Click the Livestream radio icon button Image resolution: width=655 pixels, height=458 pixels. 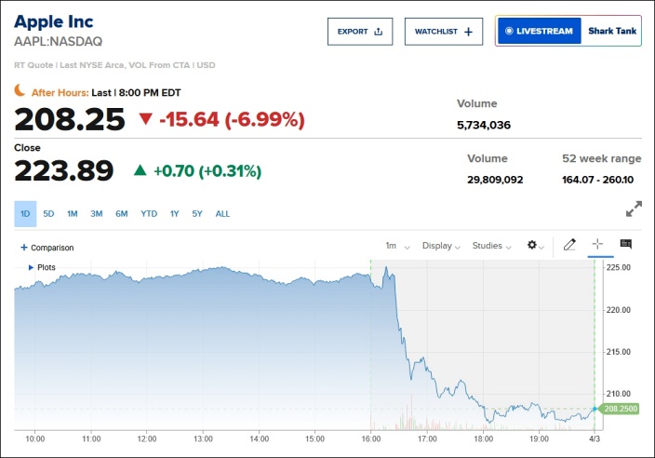click(x=539, y=31)
